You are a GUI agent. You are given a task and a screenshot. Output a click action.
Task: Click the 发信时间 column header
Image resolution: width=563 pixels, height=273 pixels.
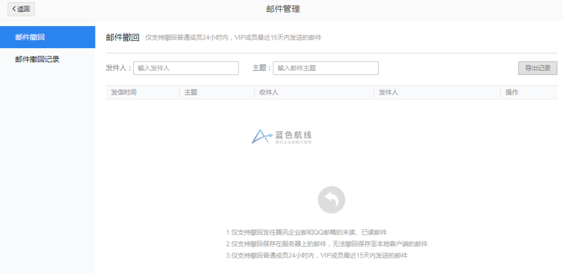[124, 92]
